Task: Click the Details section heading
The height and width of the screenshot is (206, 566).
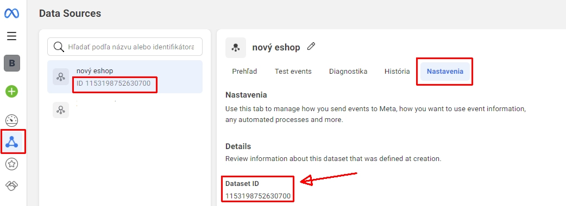Action: click(238, 146)
